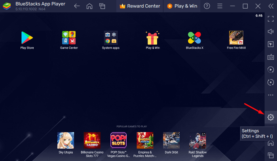Image resolution: width=277 pixels, height=161 pixels.
Task: Click the version text 5.10.110.1002 N64
Action: tap(30, 9)
